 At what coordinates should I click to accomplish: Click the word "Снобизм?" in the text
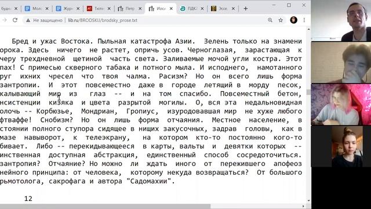57,120
